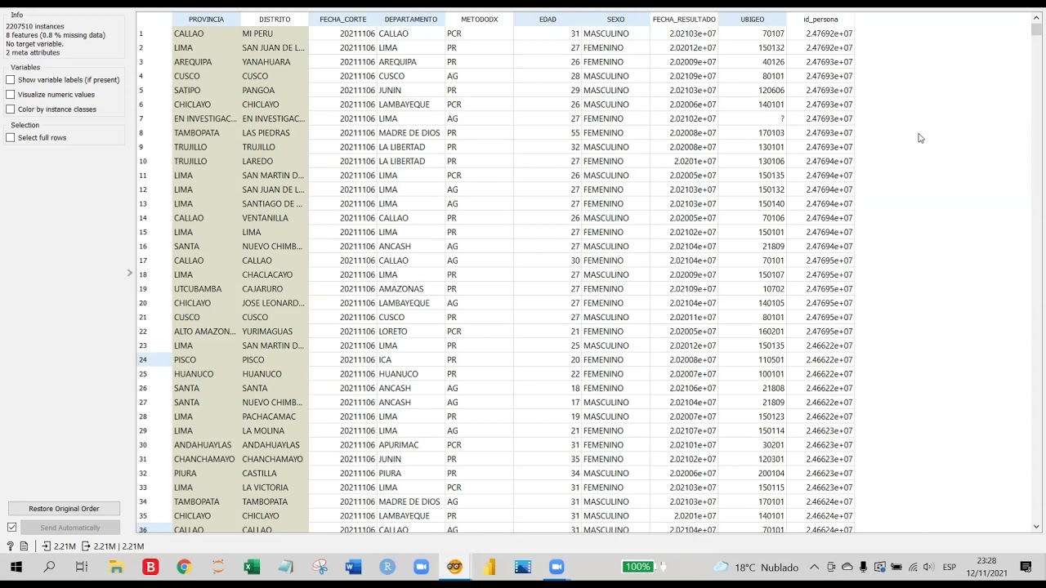Open Jupyter app icon on taskbar
Screen dimensions: 1046x588
[x=217, y=567]
